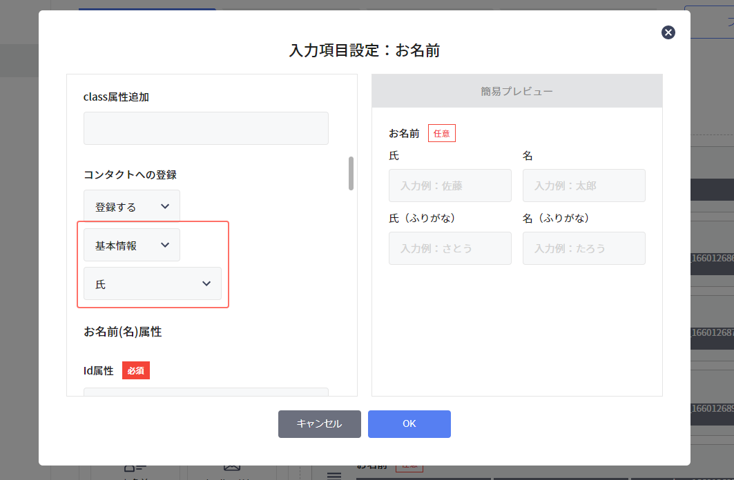Click the settings panel scrollbar thumb
Screen dimensions: 734x480
coord(351,174)
